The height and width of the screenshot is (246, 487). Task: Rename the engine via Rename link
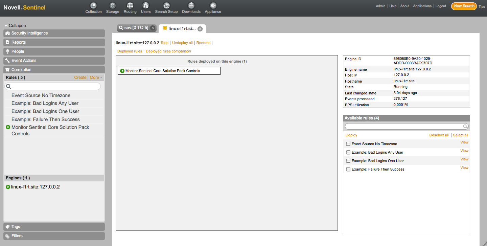203,43
